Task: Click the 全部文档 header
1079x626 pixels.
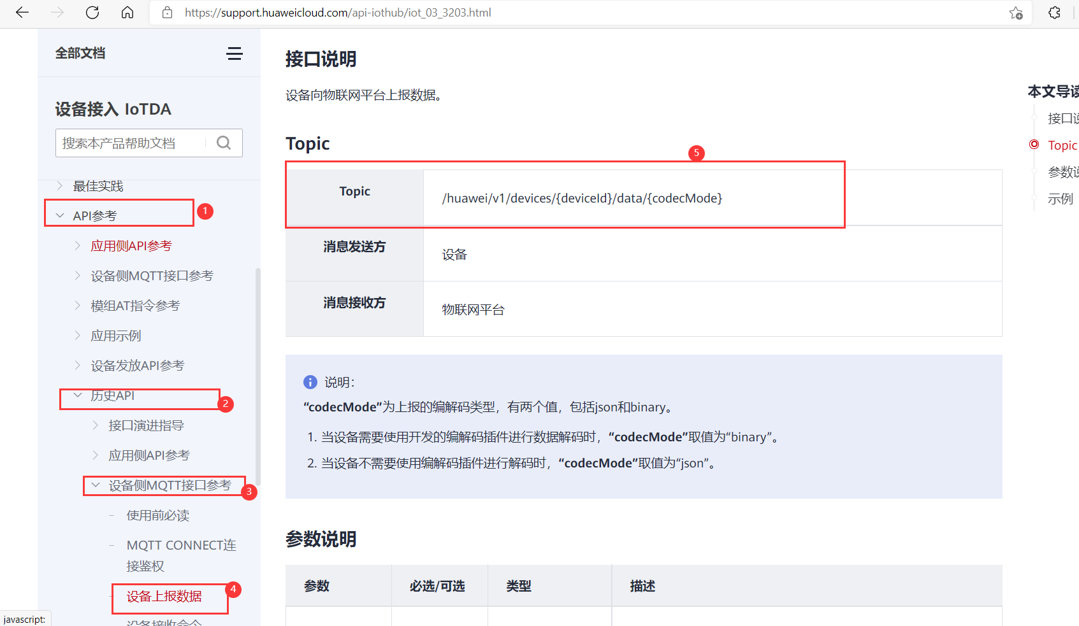Action: tap(80, 53)
